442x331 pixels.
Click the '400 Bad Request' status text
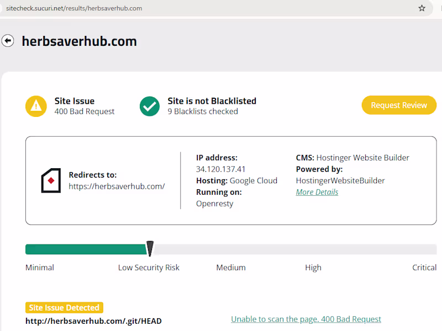coord(85,111)
